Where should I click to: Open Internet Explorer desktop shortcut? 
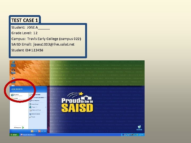click(13, 64)
